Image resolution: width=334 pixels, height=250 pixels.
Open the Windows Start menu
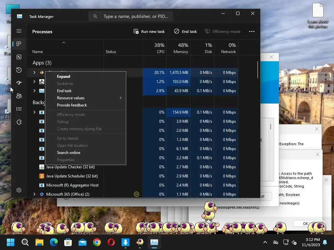point(10,242)
